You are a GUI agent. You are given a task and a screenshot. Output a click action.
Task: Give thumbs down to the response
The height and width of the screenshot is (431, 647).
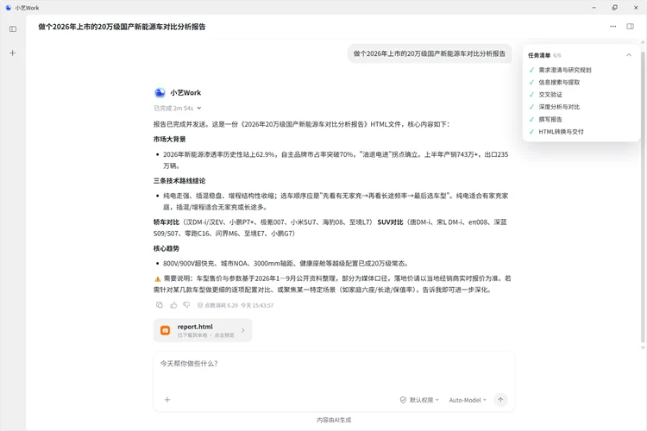pyautogui.click(x=186, y=305)
